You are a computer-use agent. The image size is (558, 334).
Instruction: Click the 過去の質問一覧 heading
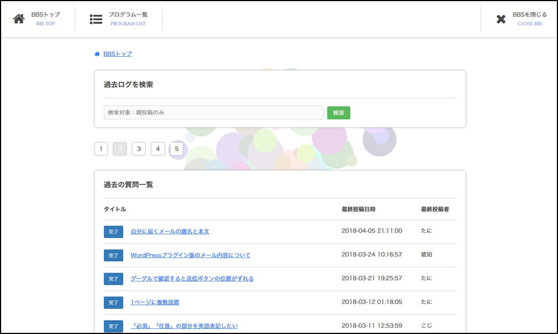pos(128,185)
